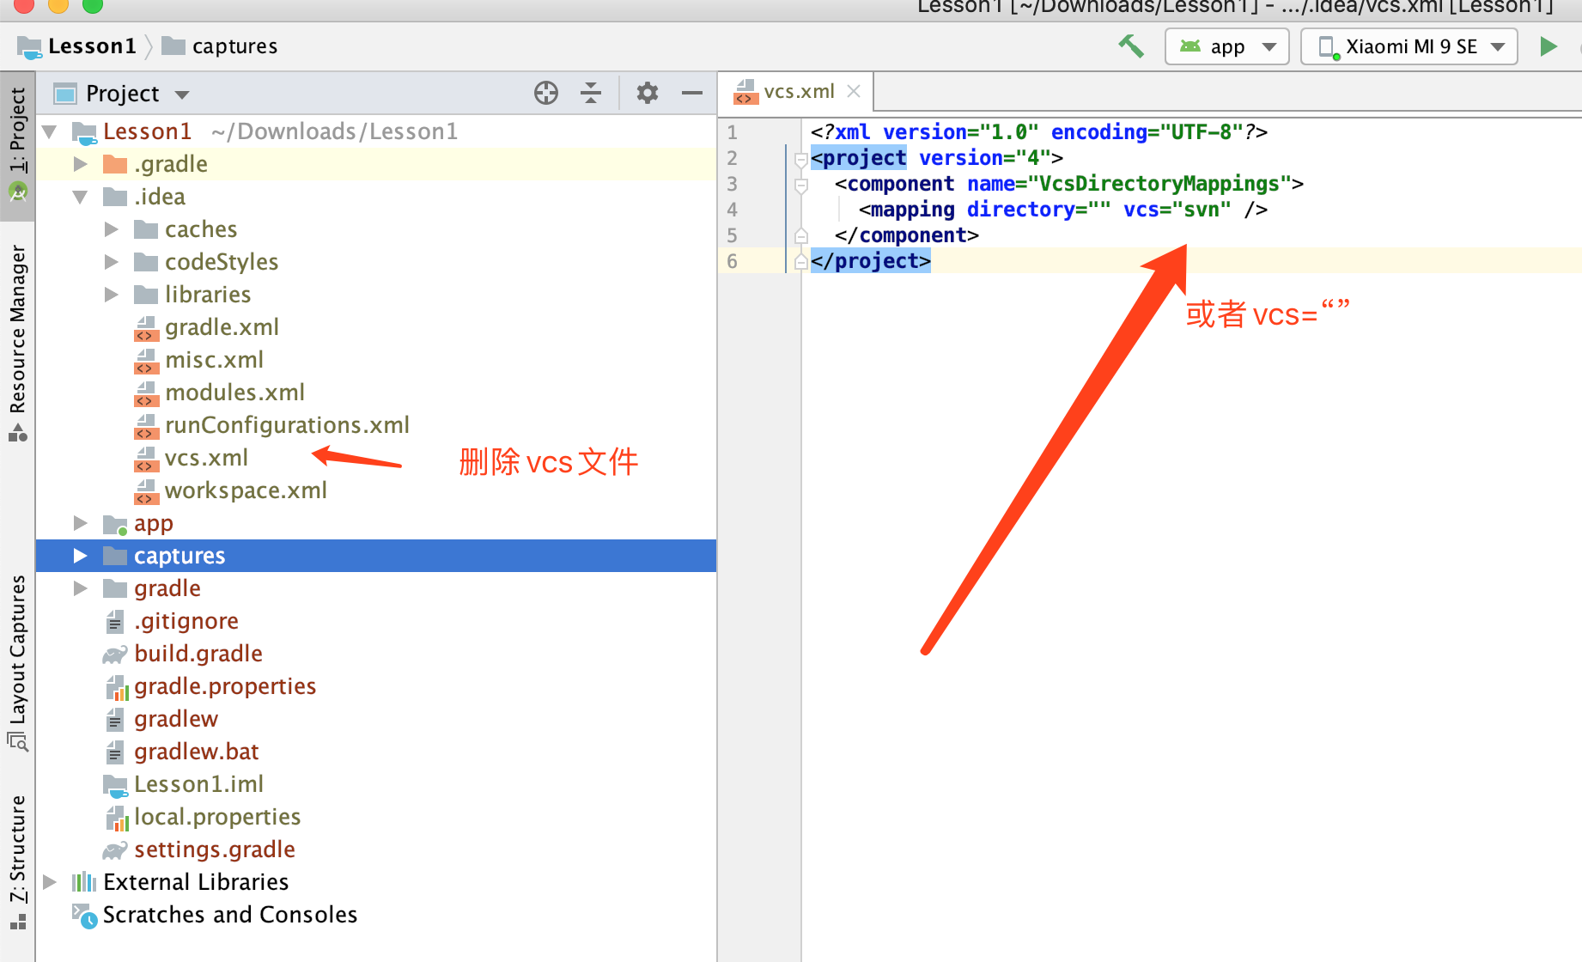The width and height of the screenshot is (1582, 962).
Task: Open the Project panel settings gear
Action: coord(647,93)
